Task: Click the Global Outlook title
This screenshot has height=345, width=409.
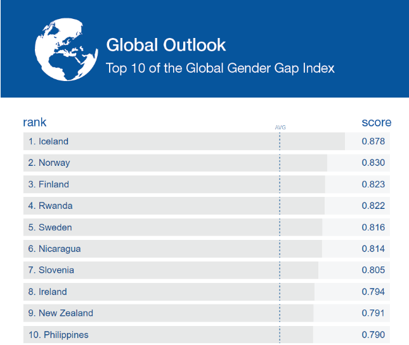Action: pyautogui.click(x=166, y=45)
